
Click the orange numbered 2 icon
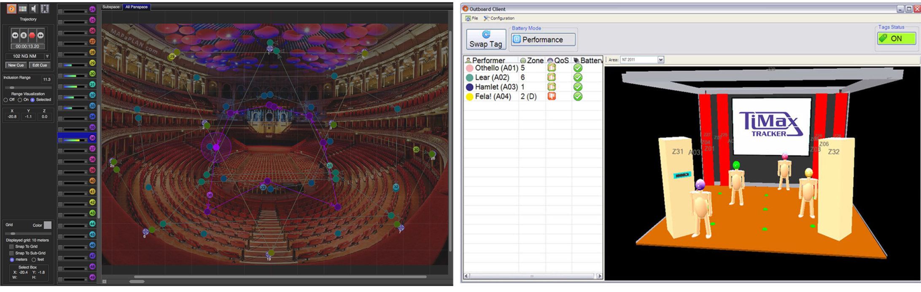point(11,8)
